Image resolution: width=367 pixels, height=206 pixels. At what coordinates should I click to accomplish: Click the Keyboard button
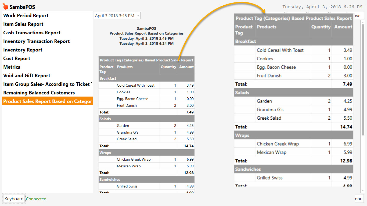14,199
